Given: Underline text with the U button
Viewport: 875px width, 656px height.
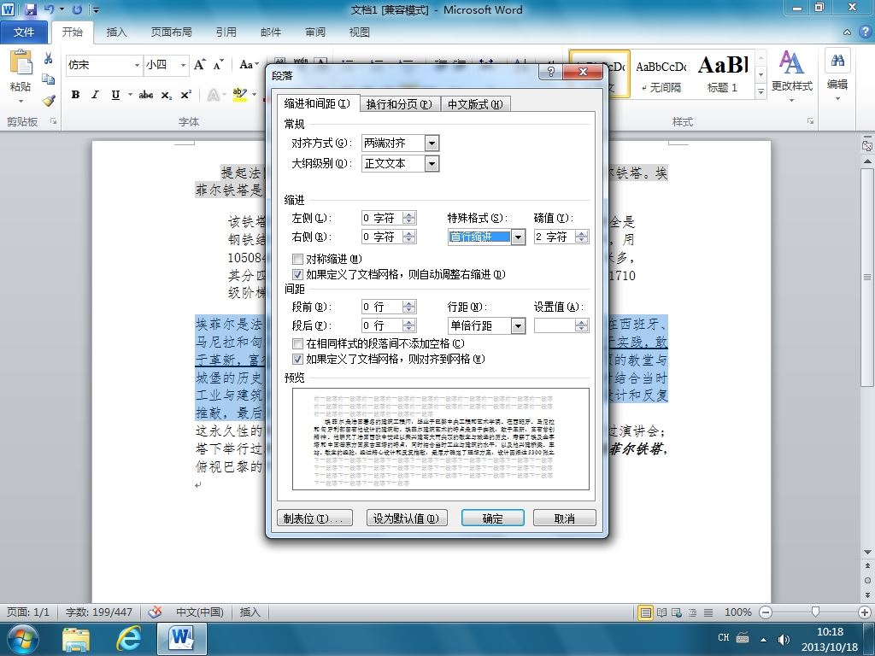Looking at the screenshot, I should [x=115, y=95].
